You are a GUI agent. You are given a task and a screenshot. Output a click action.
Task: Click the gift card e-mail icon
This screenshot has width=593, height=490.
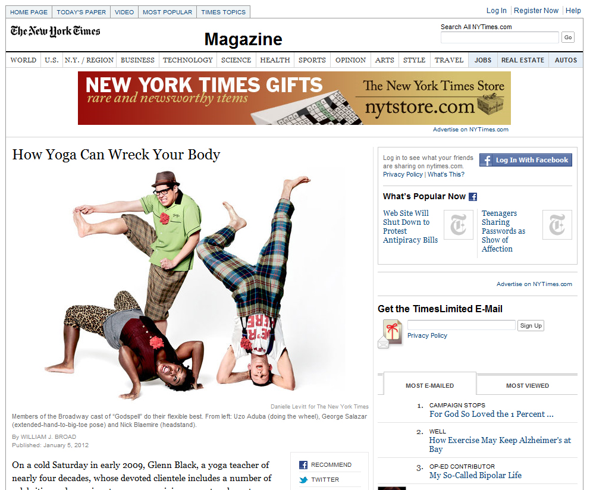(390, 334)
